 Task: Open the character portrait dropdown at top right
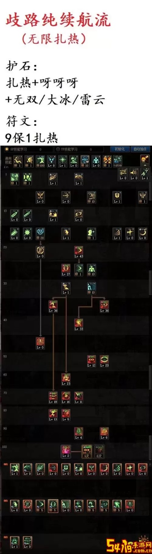pos(145,160)
